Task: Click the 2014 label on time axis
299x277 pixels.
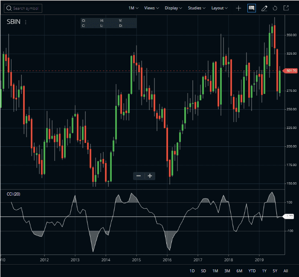Action: click(106, 260)
